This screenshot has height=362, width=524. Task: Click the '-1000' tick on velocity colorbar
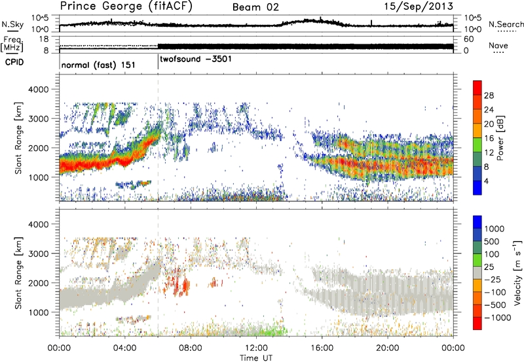pyautogui.click(x=498, y=318)
